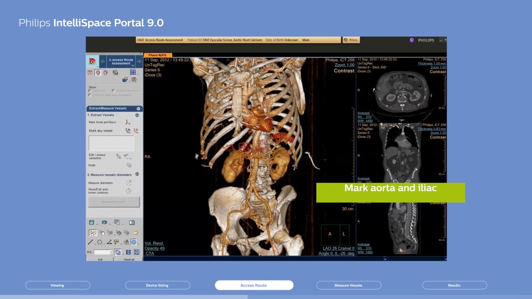Click the Mark Aorta and Iliacs tool
Viewport: 532px width, 299px height.
128,122
